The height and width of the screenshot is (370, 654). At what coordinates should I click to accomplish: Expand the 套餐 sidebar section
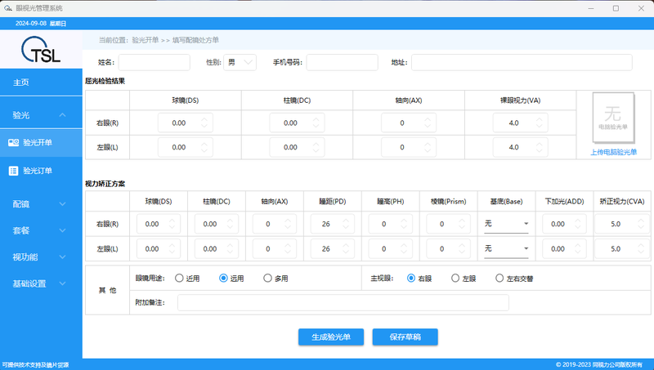pyautogui.click(x=42, y=230)
